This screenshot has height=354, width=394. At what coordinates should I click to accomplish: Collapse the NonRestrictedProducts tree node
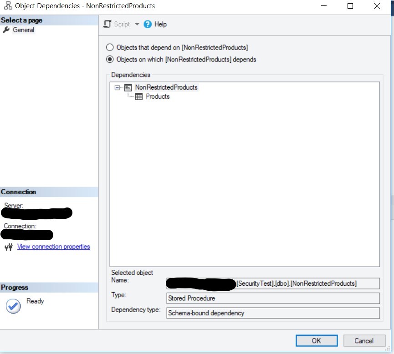pos(118,87)
